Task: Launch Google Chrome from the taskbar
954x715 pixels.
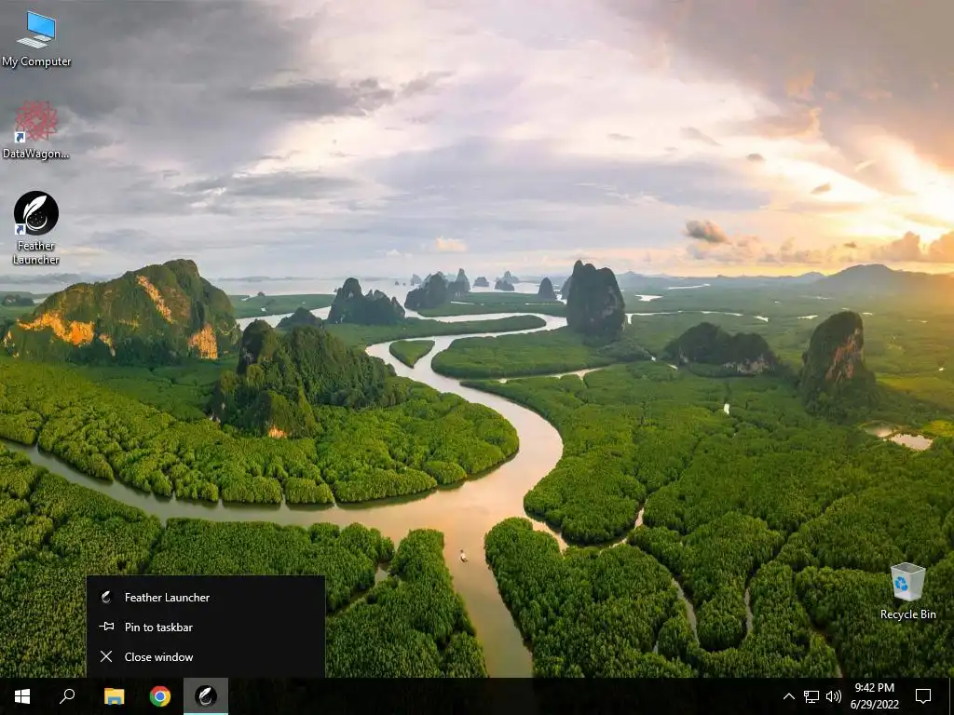Action: pos(160,696)
